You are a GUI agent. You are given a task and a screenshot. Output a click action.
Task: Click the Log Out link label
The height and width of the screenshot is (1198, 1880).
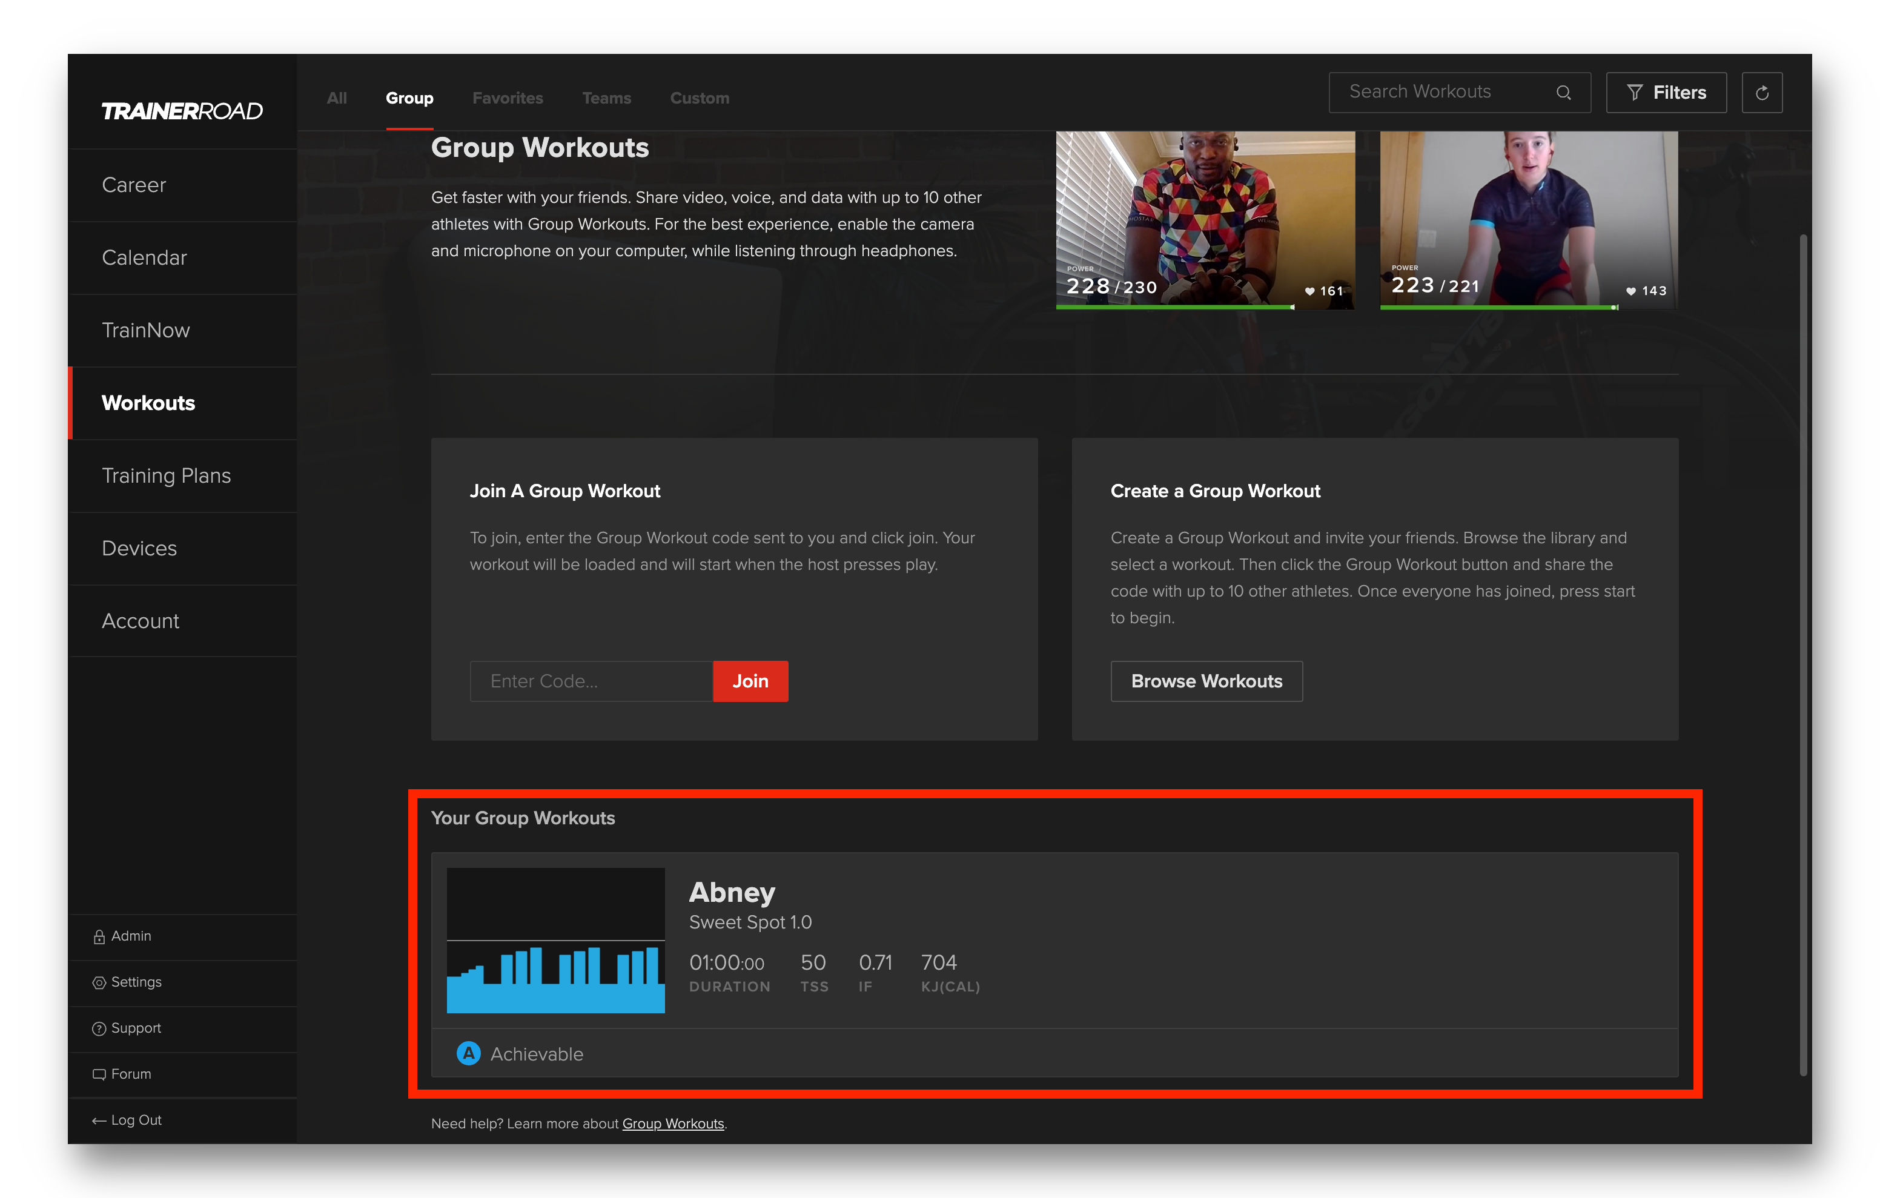pos(136,1120)
